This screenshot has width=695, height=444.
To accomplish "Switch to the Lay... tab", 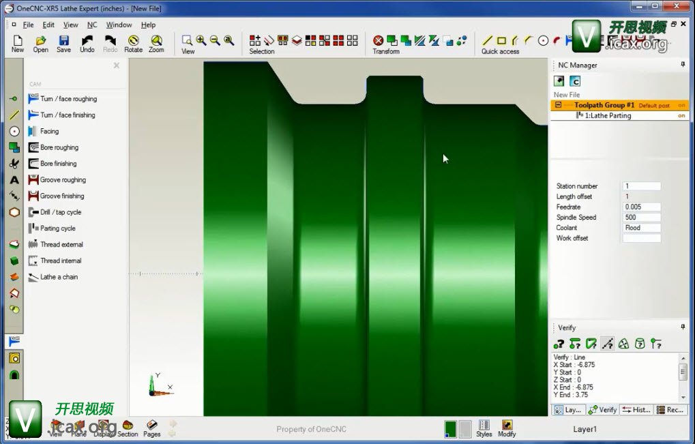I will click(569, 410).
